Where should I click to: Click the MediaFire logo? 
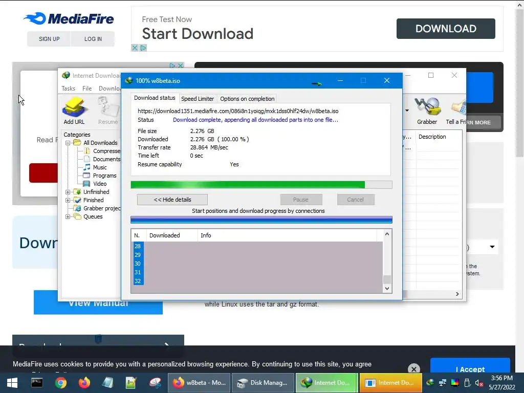[69, 18]
